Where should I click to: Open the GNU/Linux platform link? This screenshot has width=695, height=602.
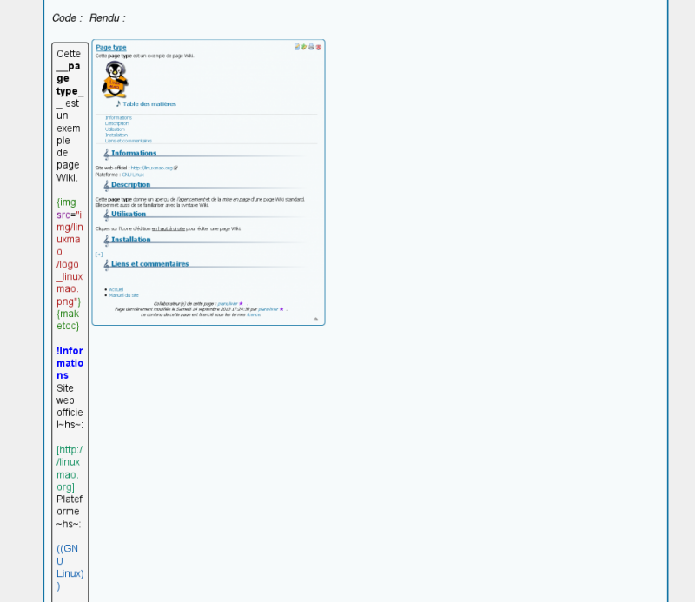(x=133, y=175)
